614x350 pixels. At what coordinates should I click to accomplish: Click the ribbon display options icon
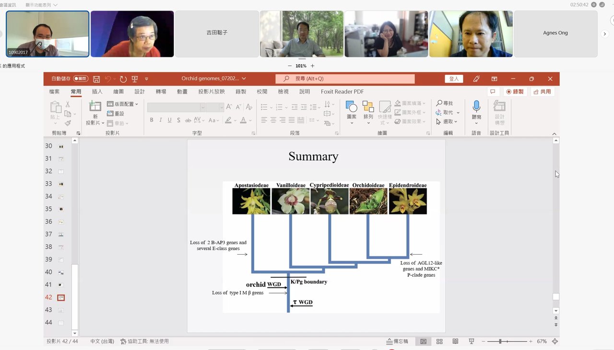coord(494,79)
